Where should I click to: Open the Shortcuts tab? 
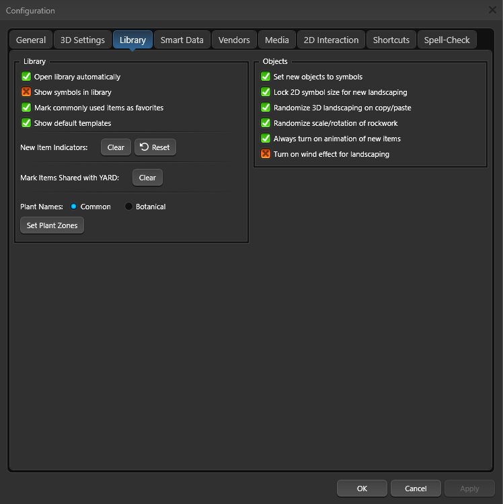coord(391,40)
